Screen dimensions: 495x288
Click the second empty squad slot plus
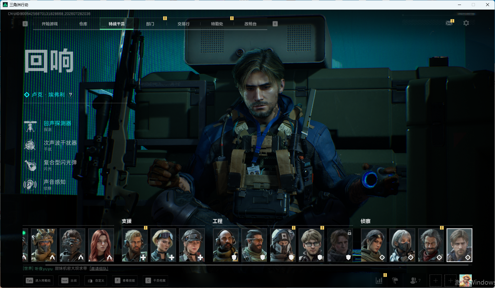pos(451,281)
